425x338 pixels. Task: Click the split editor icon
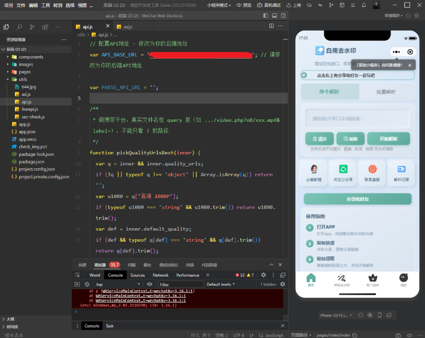(271, 26)
